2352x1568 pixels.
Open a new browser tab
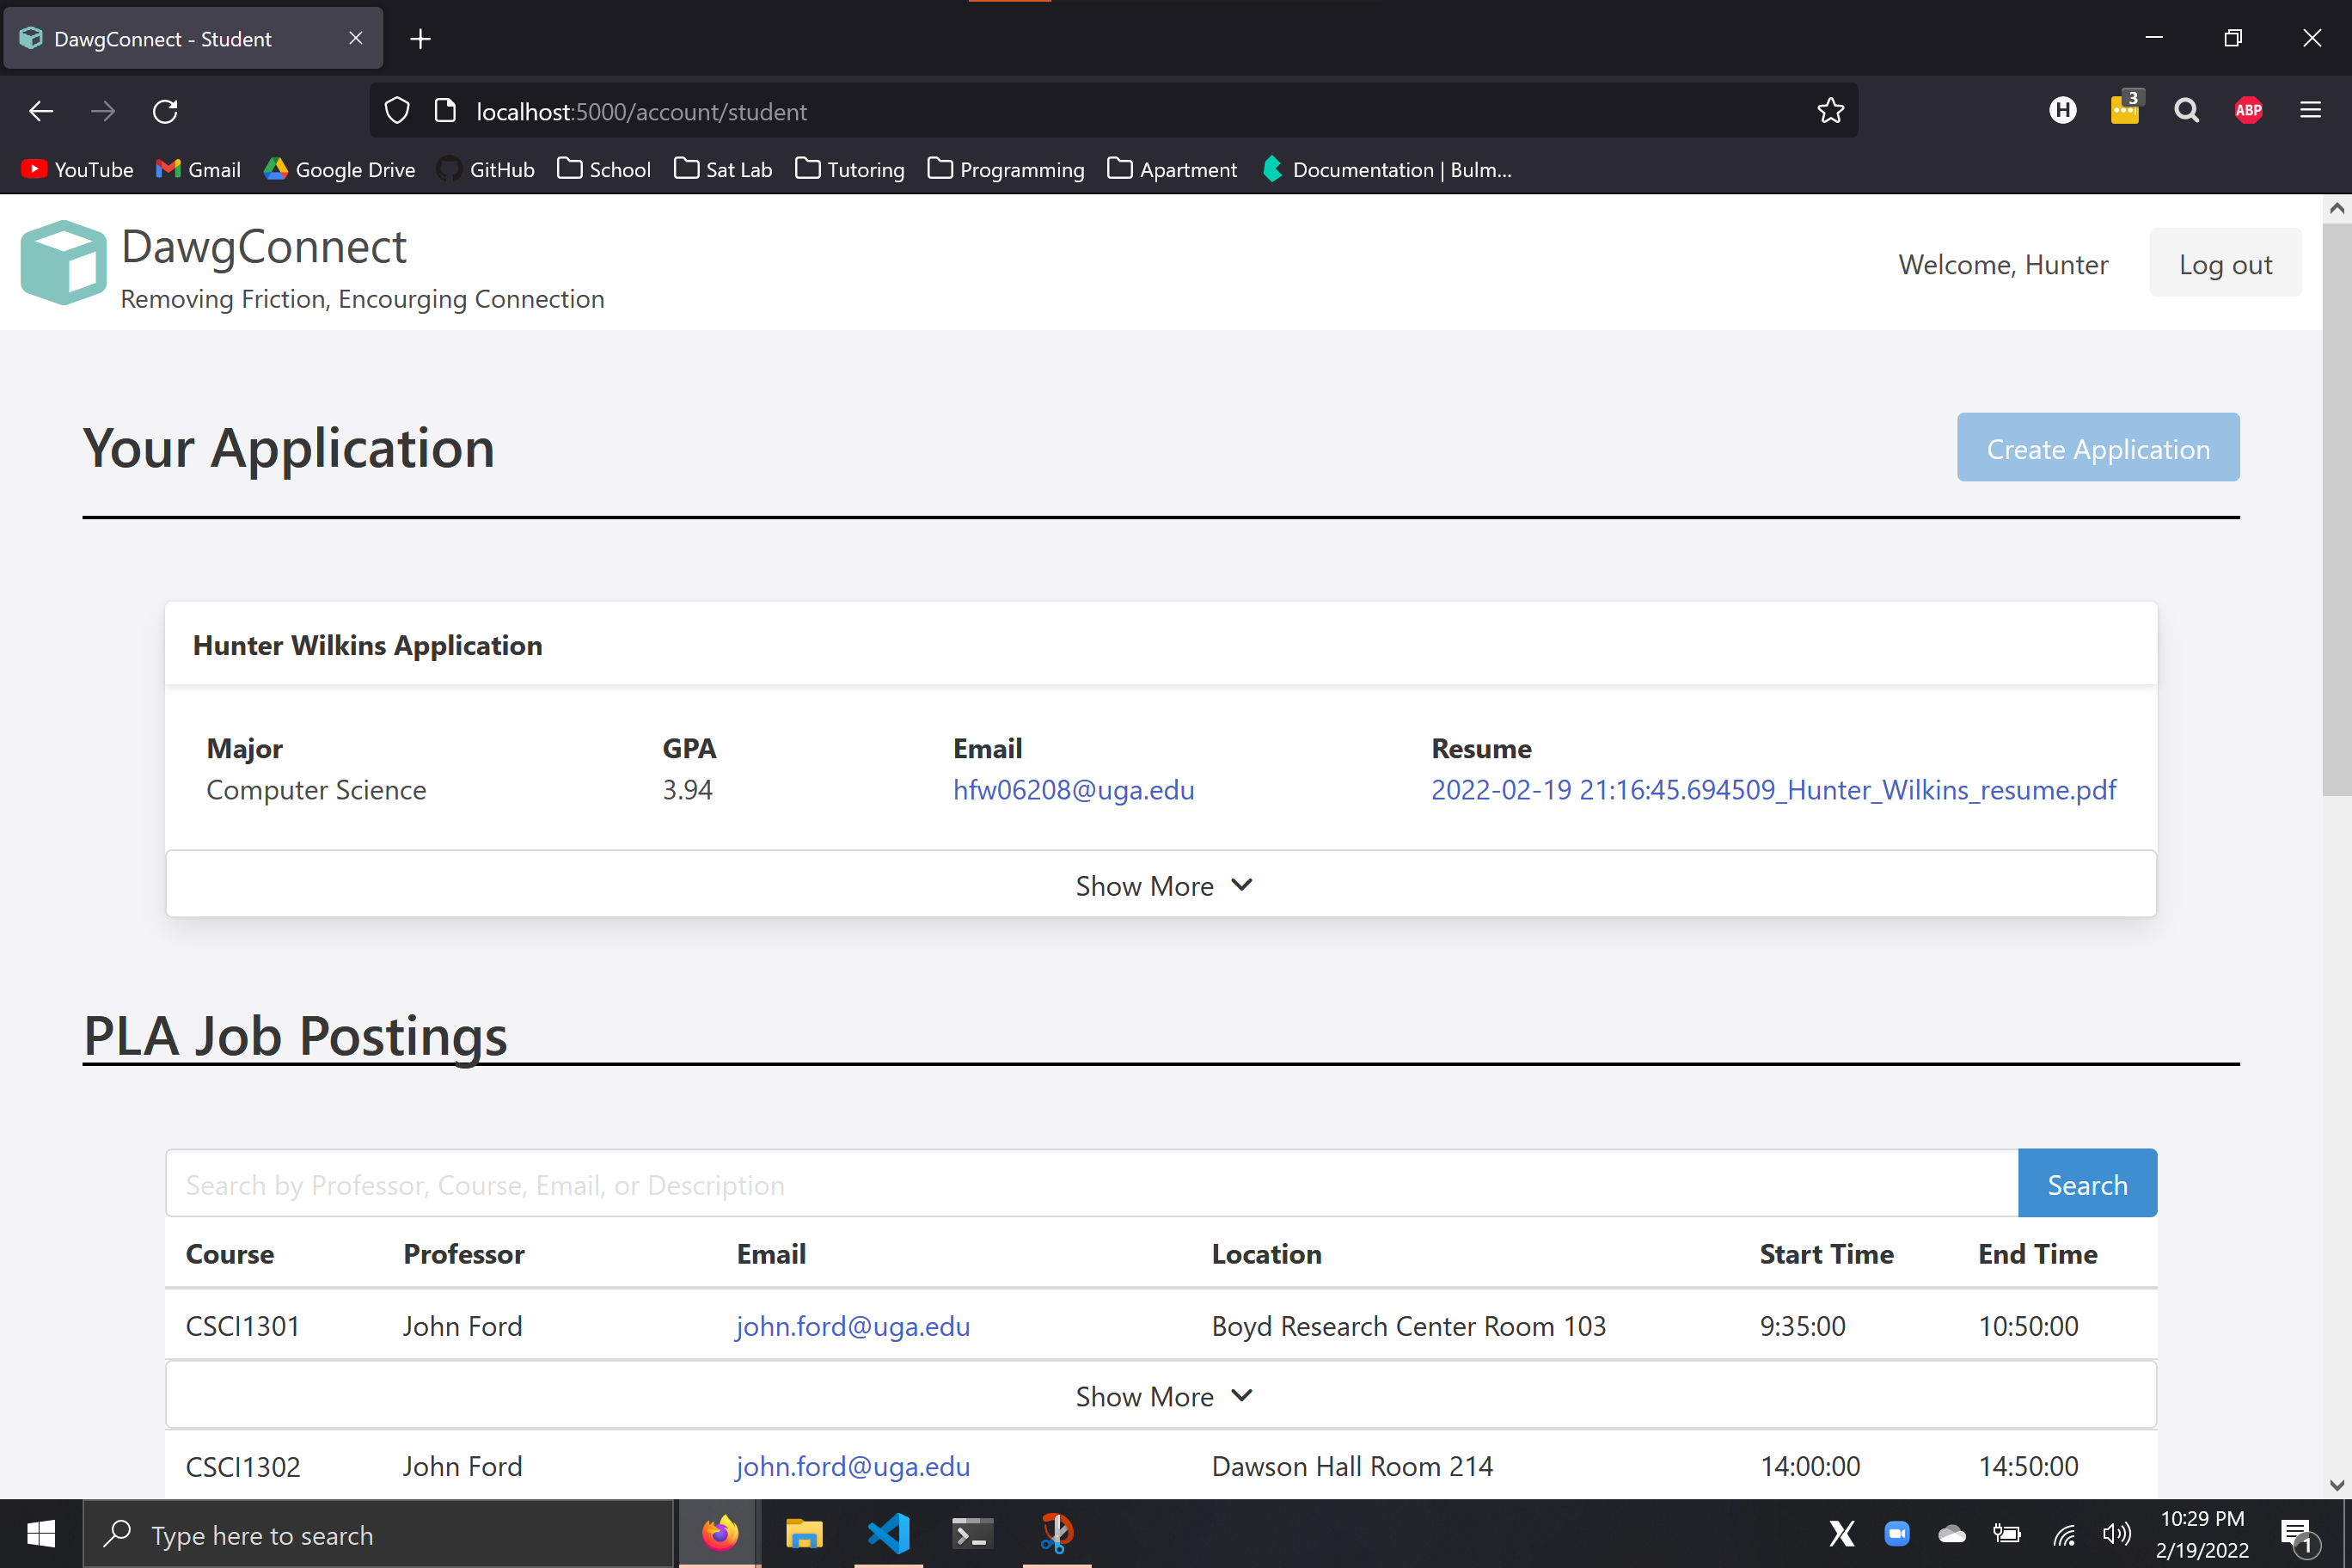click(421, 39)
